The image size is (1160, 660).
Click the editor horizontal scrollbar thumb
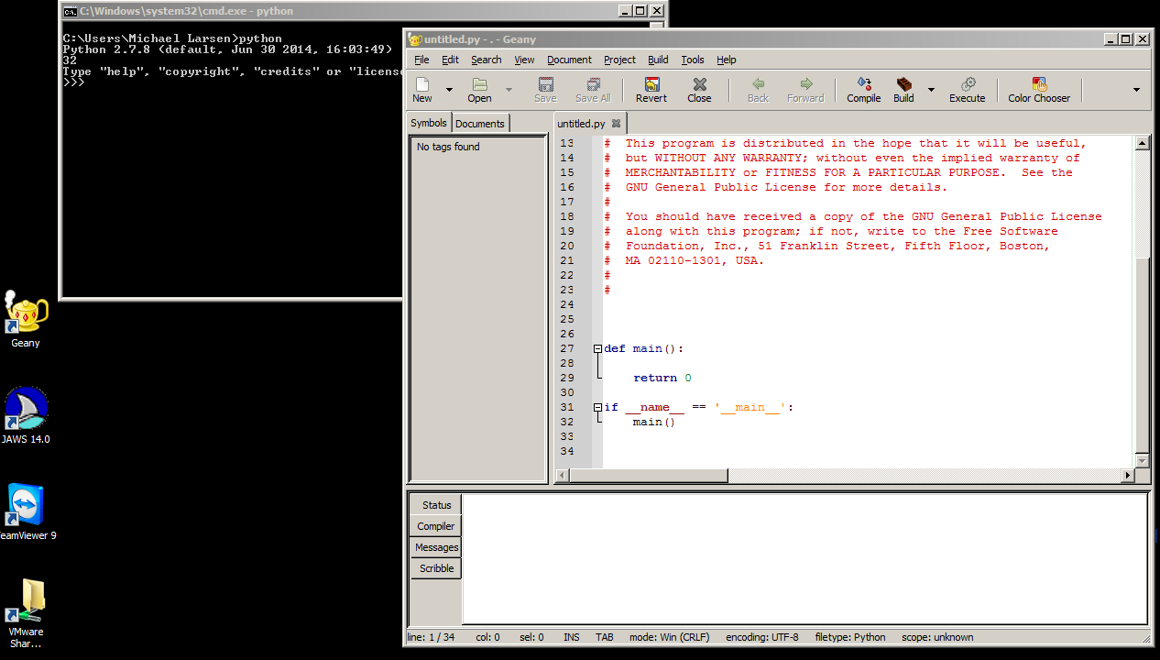coord(649,476)
